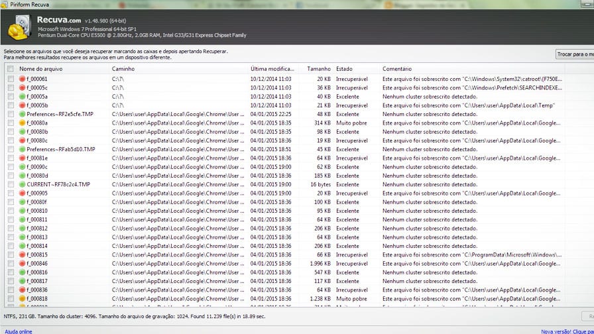
Task: Click the Trocar para o mo... button
Action: (x=575, y=54)
